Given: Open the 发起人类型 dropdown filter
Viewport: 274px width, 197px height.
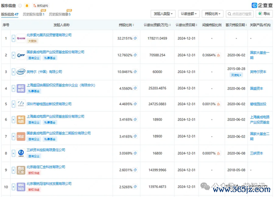Looking at the screenshot, I should (x=163, y=14).
